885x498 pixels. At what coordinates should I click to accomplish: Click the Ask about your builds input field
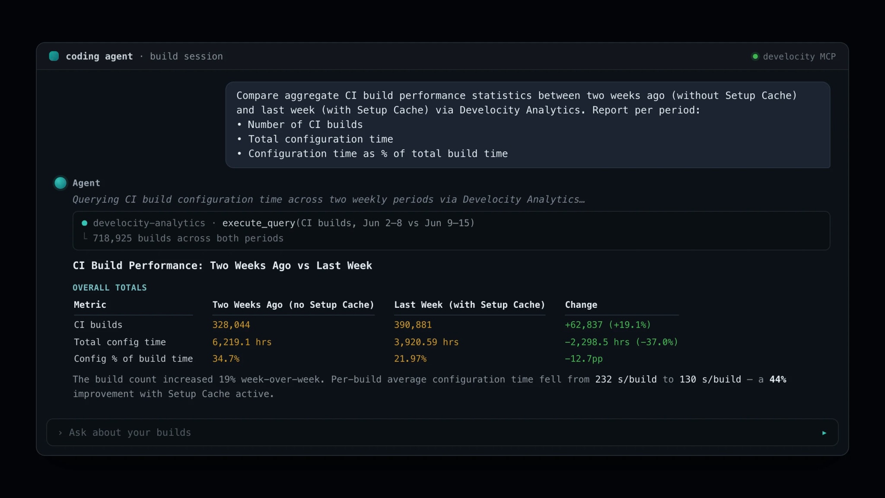pos(442,432)
